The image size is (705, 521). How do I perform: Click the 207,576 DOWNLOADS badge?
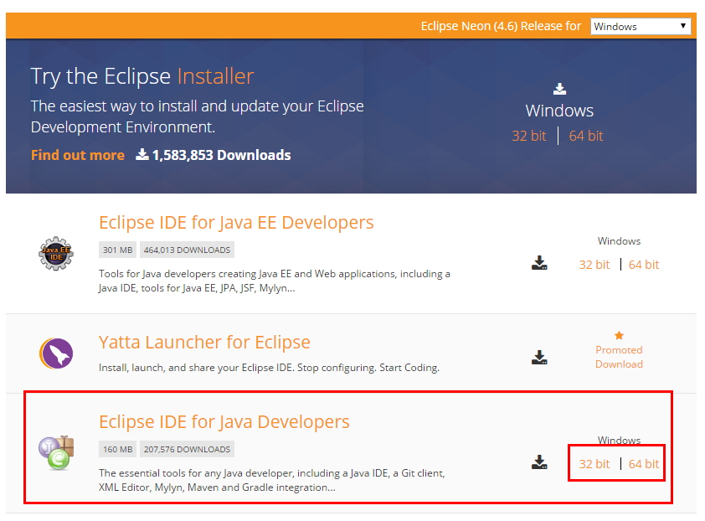(x=187, y=449)
